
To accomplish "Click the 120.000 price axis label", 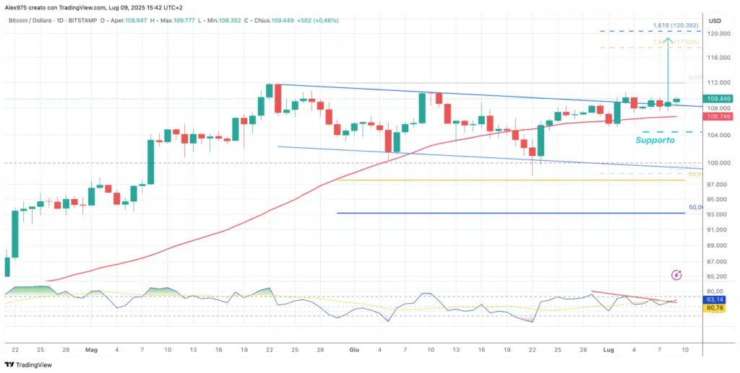I will 717,34.
